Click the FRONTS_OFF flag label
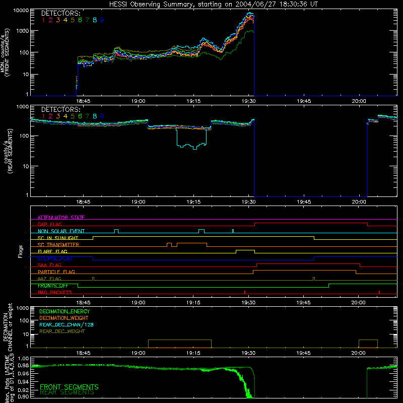403x403 pixels. pos(53,286)
